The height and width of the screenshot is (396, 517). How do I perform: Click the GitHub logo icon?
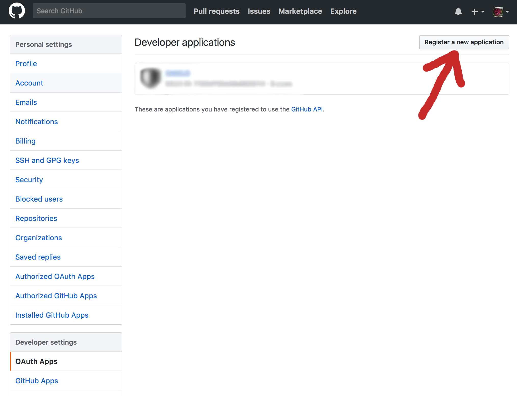(17, 11)
